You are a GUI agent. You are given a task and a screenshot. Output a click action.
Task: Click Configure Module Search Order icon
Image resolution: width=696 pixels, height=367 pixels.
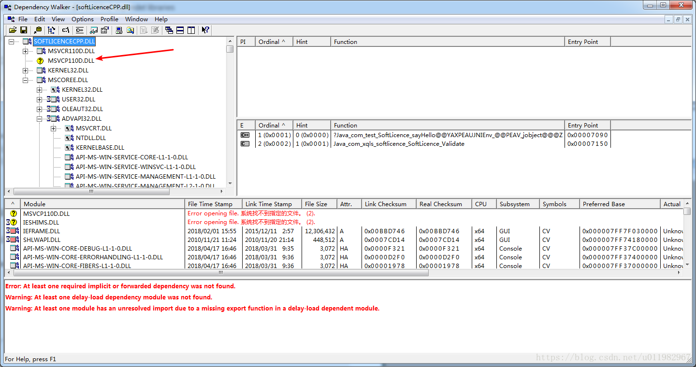[130, 30]
